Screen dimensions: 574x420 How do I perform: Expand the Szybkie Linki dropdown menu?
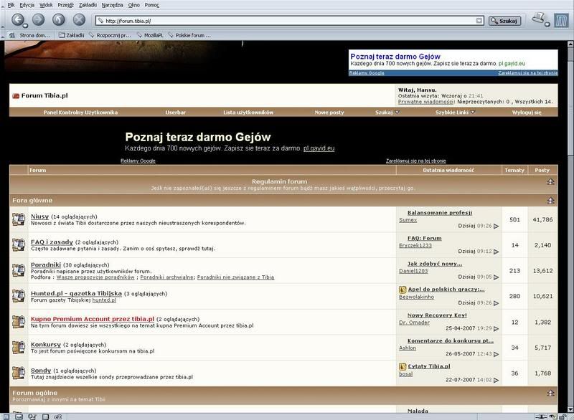(473, 113)
